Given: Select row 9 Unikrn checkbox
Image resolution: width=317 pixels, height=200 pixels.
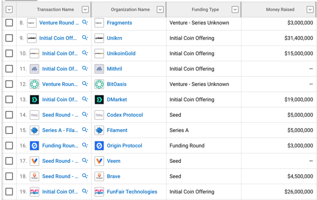Looking at the screenshot, I should 9,38.
